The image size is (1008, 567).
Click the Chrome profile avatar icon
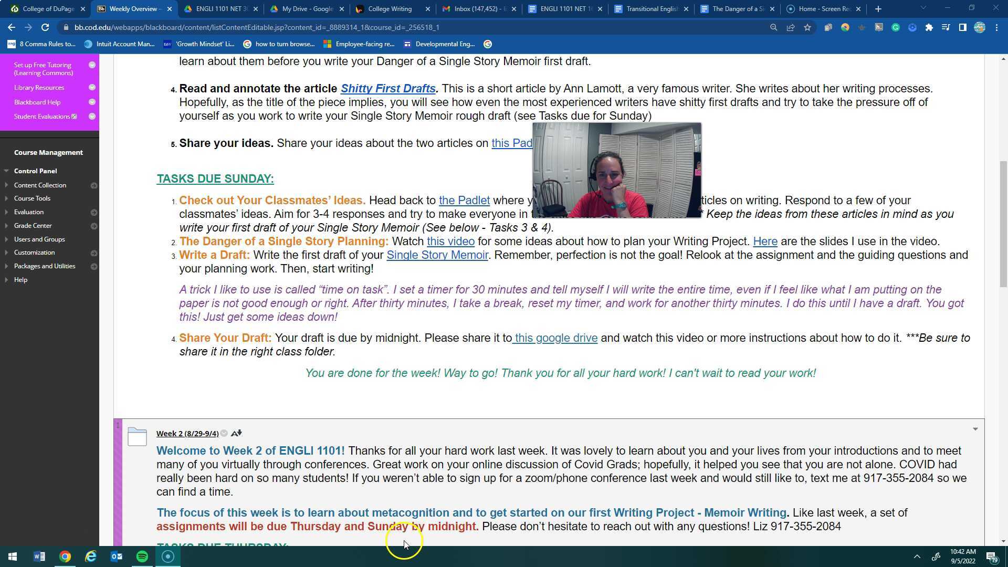click(x=980, y=27)
